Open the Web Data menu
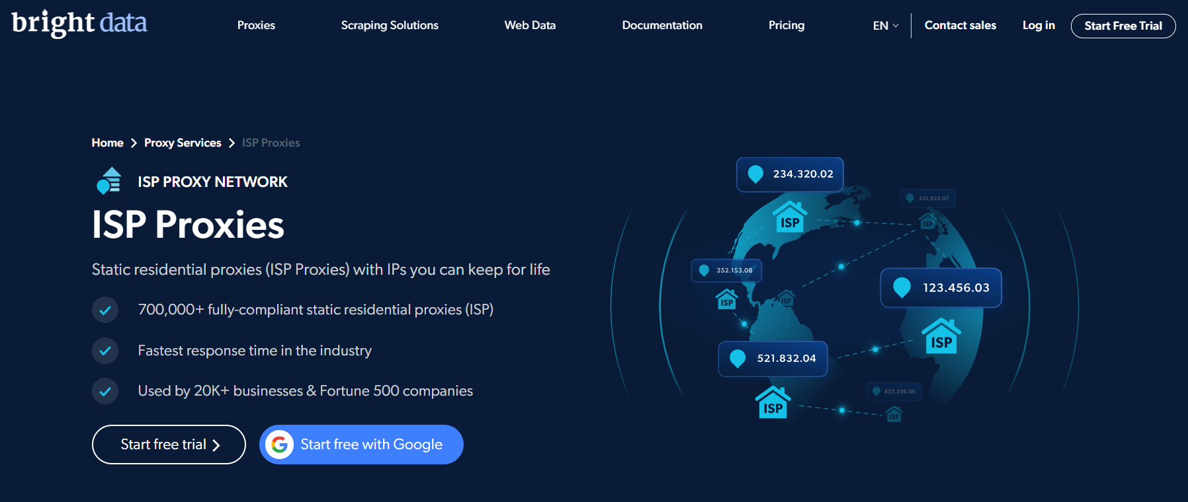Screen dimensions: 1188x502 (x=530, y=25)
